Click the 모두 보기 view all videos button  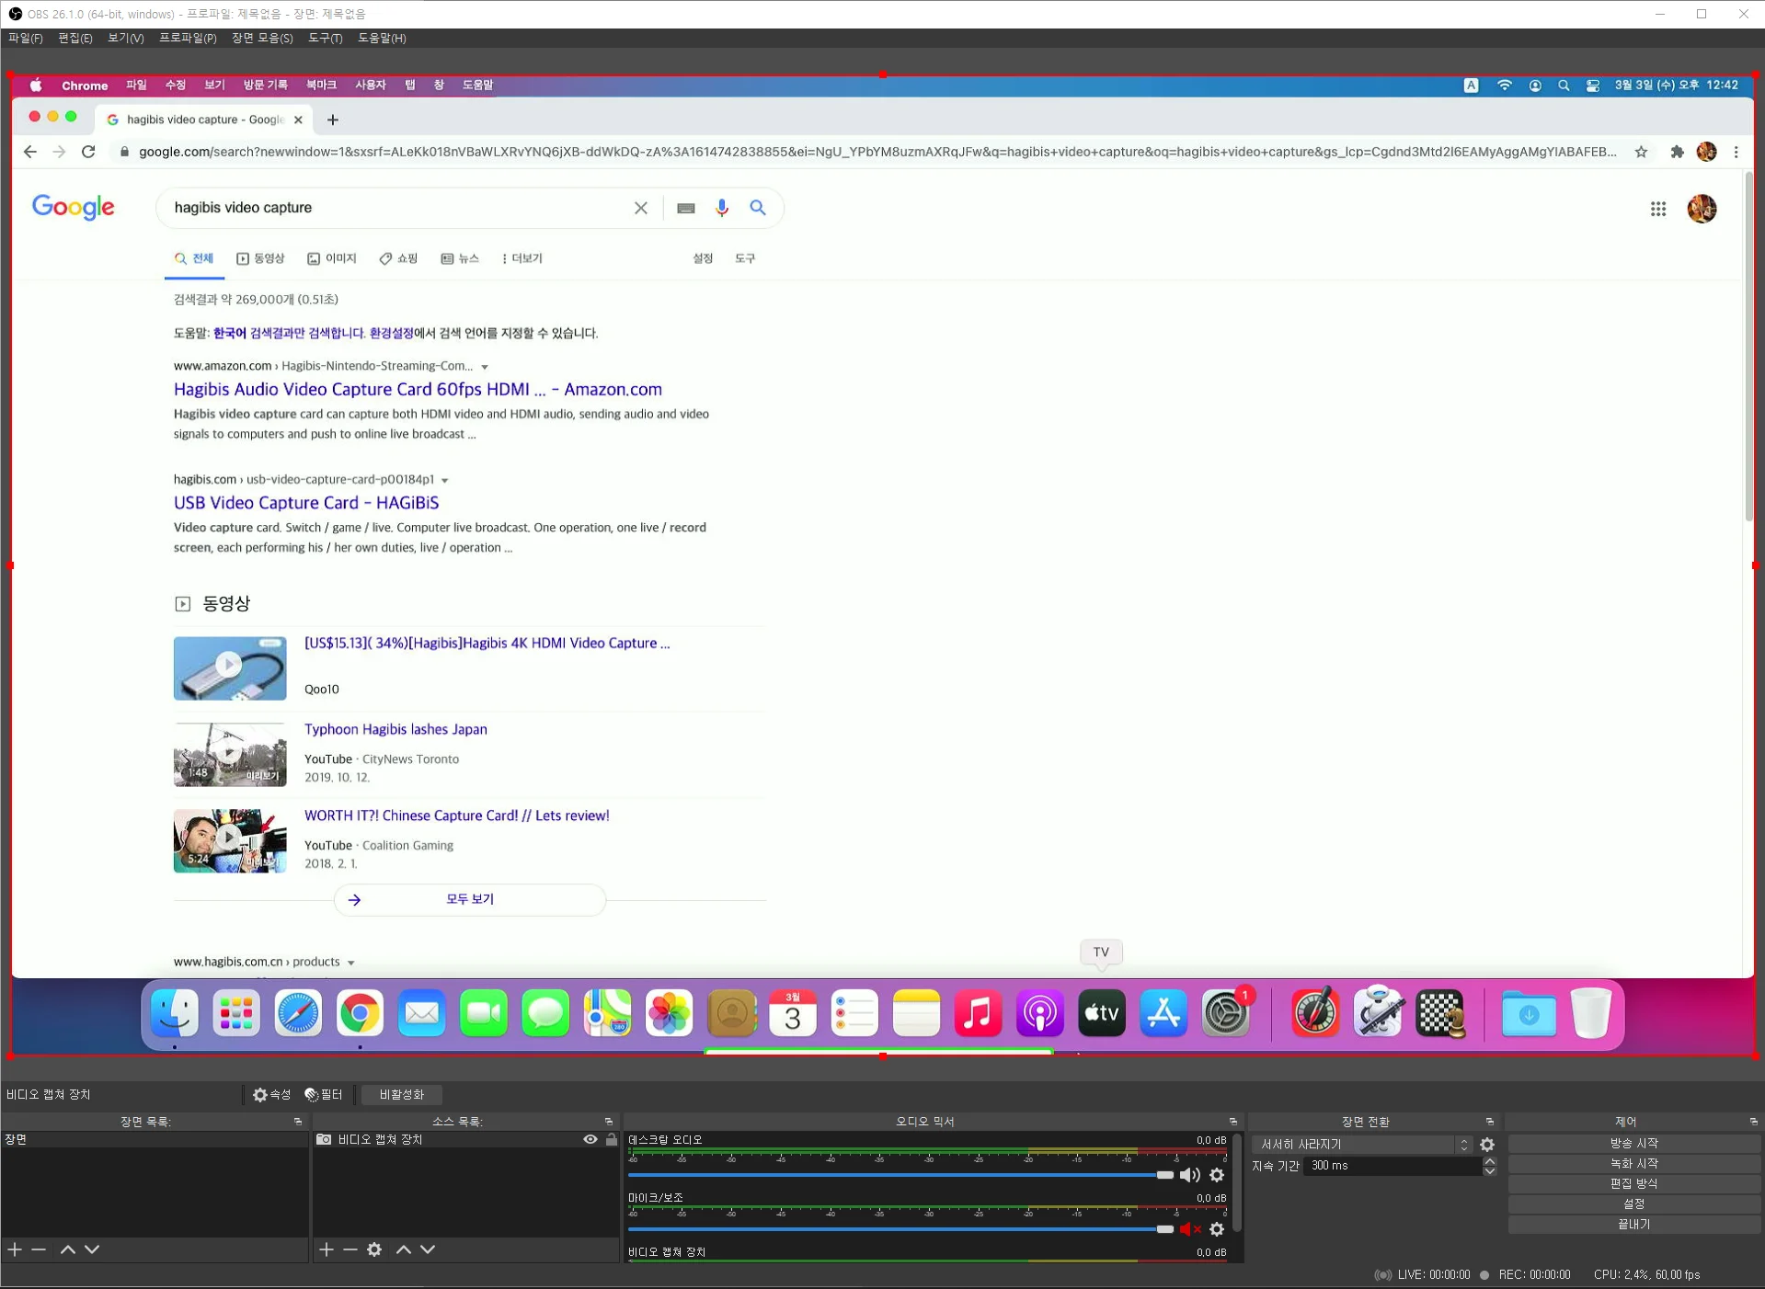click(x=470, y=899)
